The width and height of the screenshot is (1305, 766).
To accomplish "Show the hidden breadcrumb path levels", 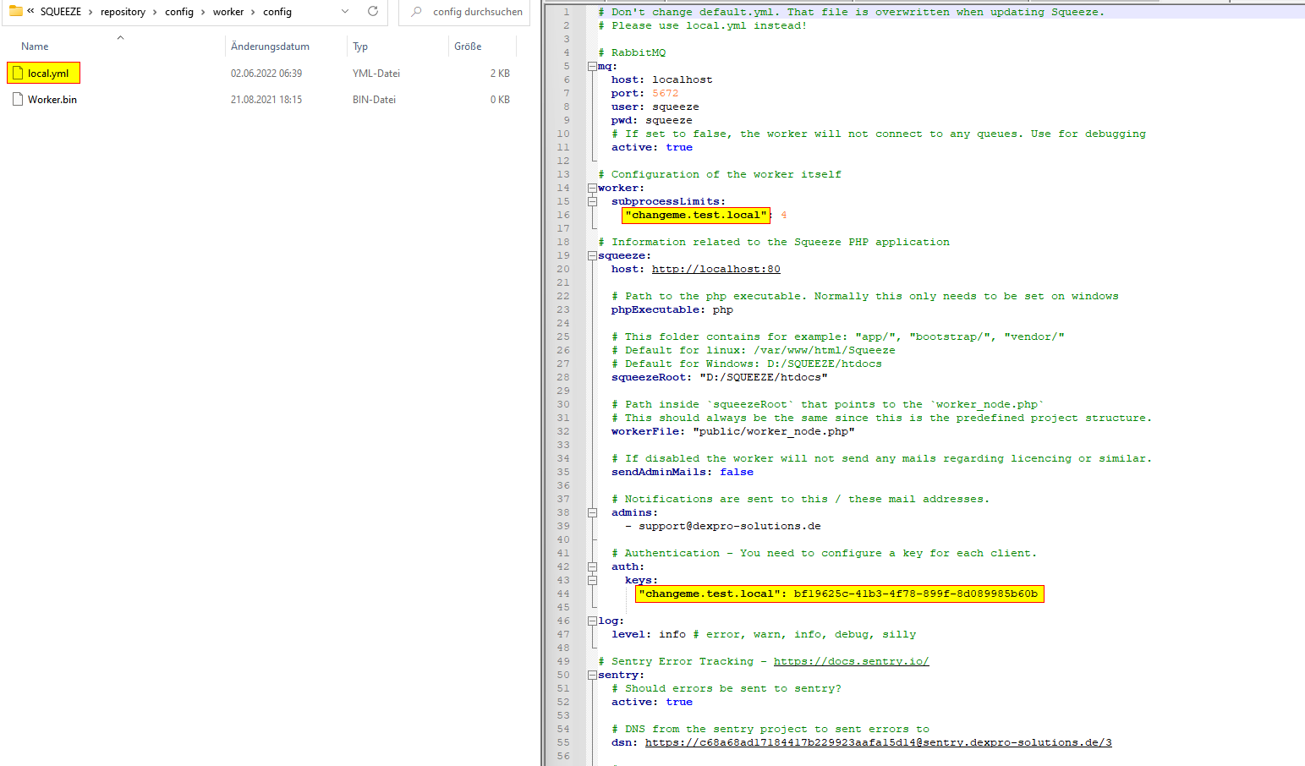I will pyautogui.click(x=30, y=11).
